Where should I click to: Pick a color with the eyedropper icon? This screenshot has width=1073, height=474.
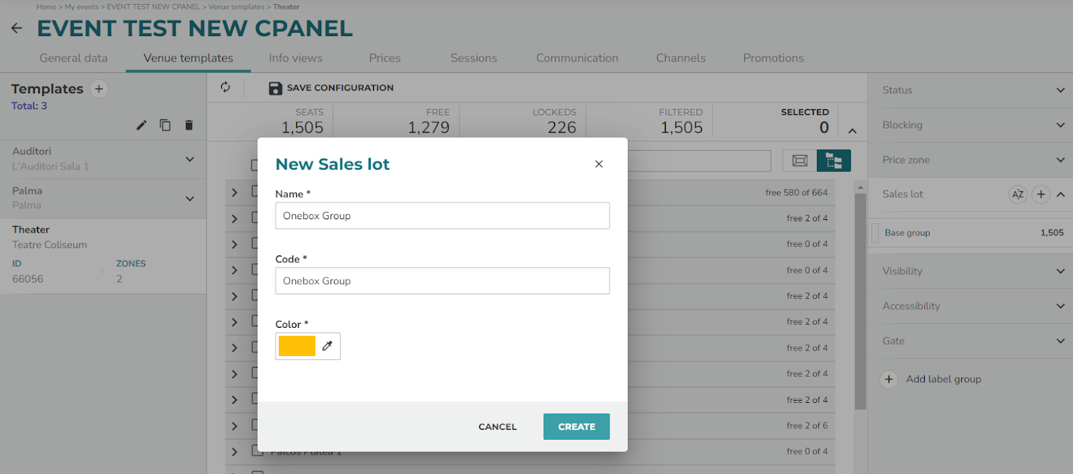click(327, 346)
